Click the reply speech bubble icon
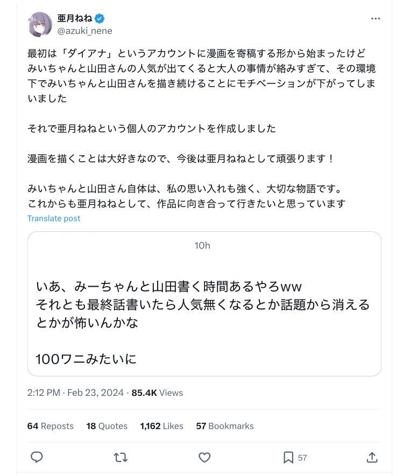The width and height of the screenshot is (403, 476). (37, 457)
